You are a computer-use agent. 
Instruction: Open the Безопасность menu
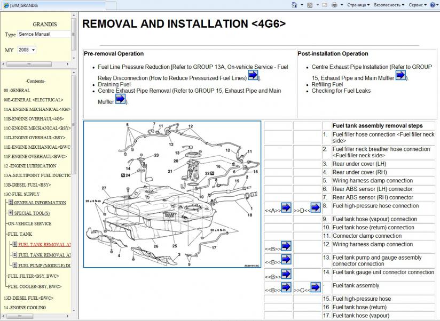[x=389, y=5]
